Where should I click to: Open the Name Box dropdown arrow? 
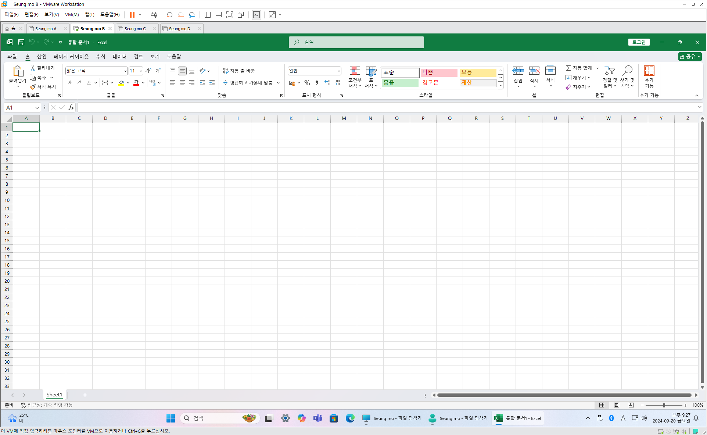point(37,107)
